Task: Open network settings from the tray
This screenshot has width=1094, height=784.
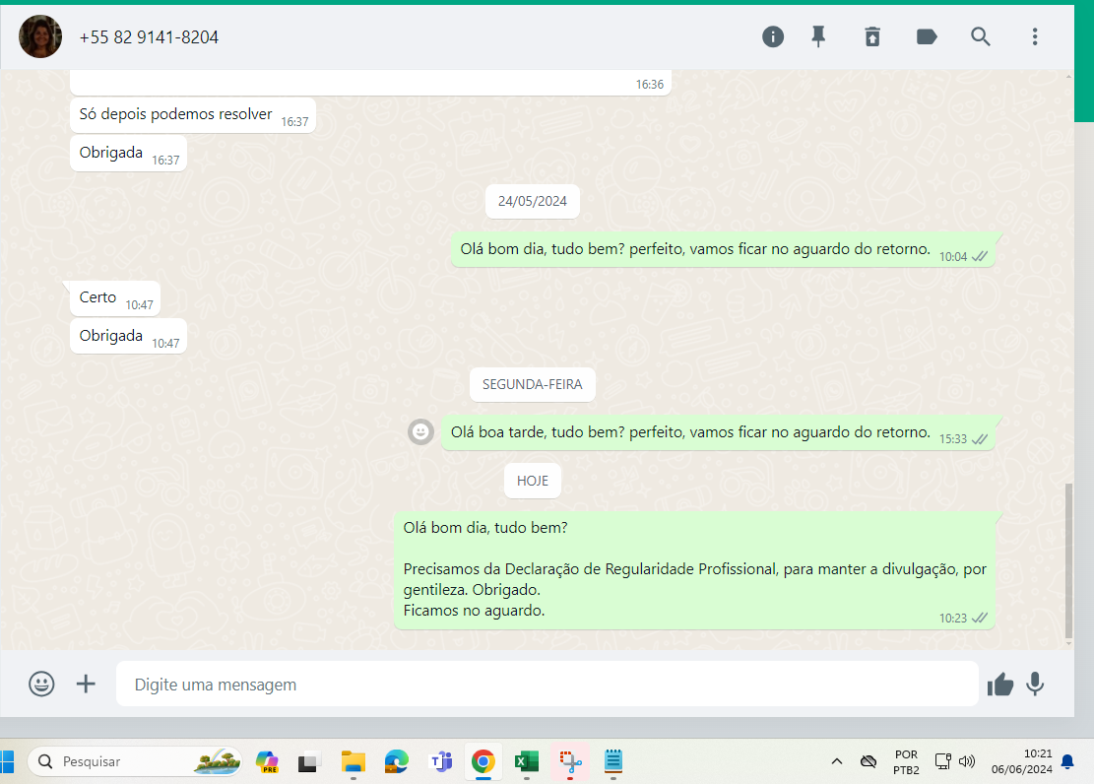Action: click(x=942, y=761)
